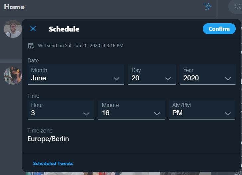Click the Year chevron arrow
This screenshot has height=175, width=242.
[x=228, y=79]
